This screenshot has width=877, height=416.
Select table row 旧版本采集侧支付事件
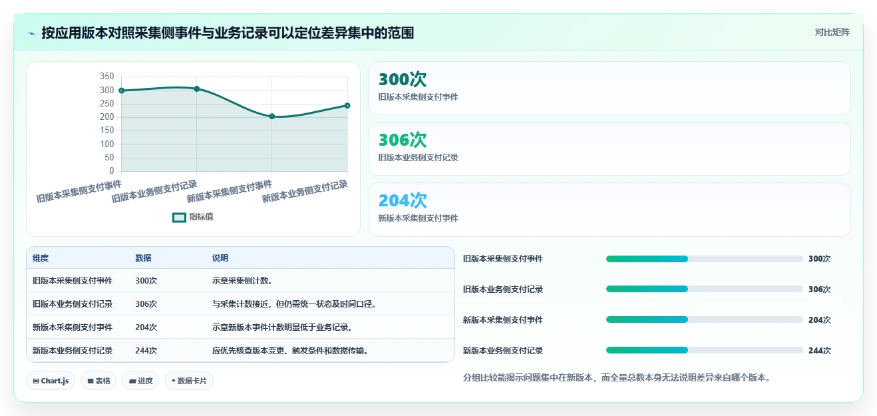(x=240, y=281)
